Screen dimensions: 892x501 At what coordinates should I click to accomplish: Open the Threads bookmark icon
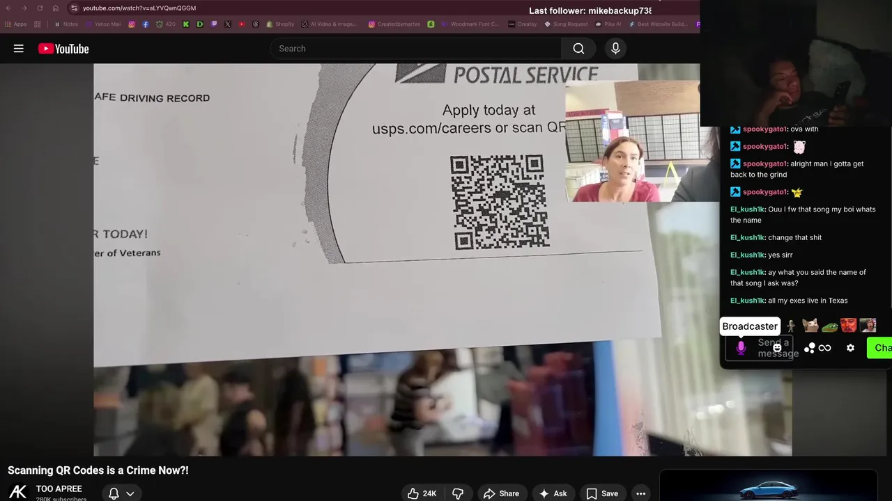click(x=256, y=24)
